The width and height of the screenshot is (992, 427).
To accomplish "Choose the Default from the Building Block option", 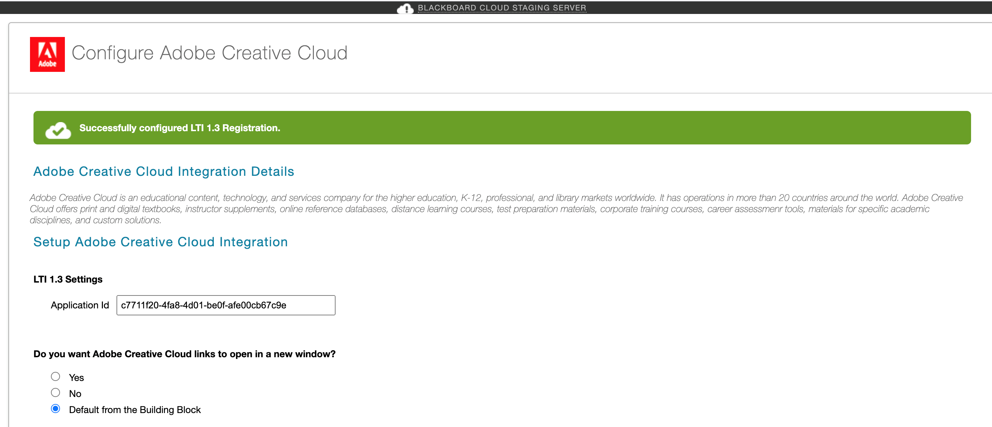I will (55, 409).
